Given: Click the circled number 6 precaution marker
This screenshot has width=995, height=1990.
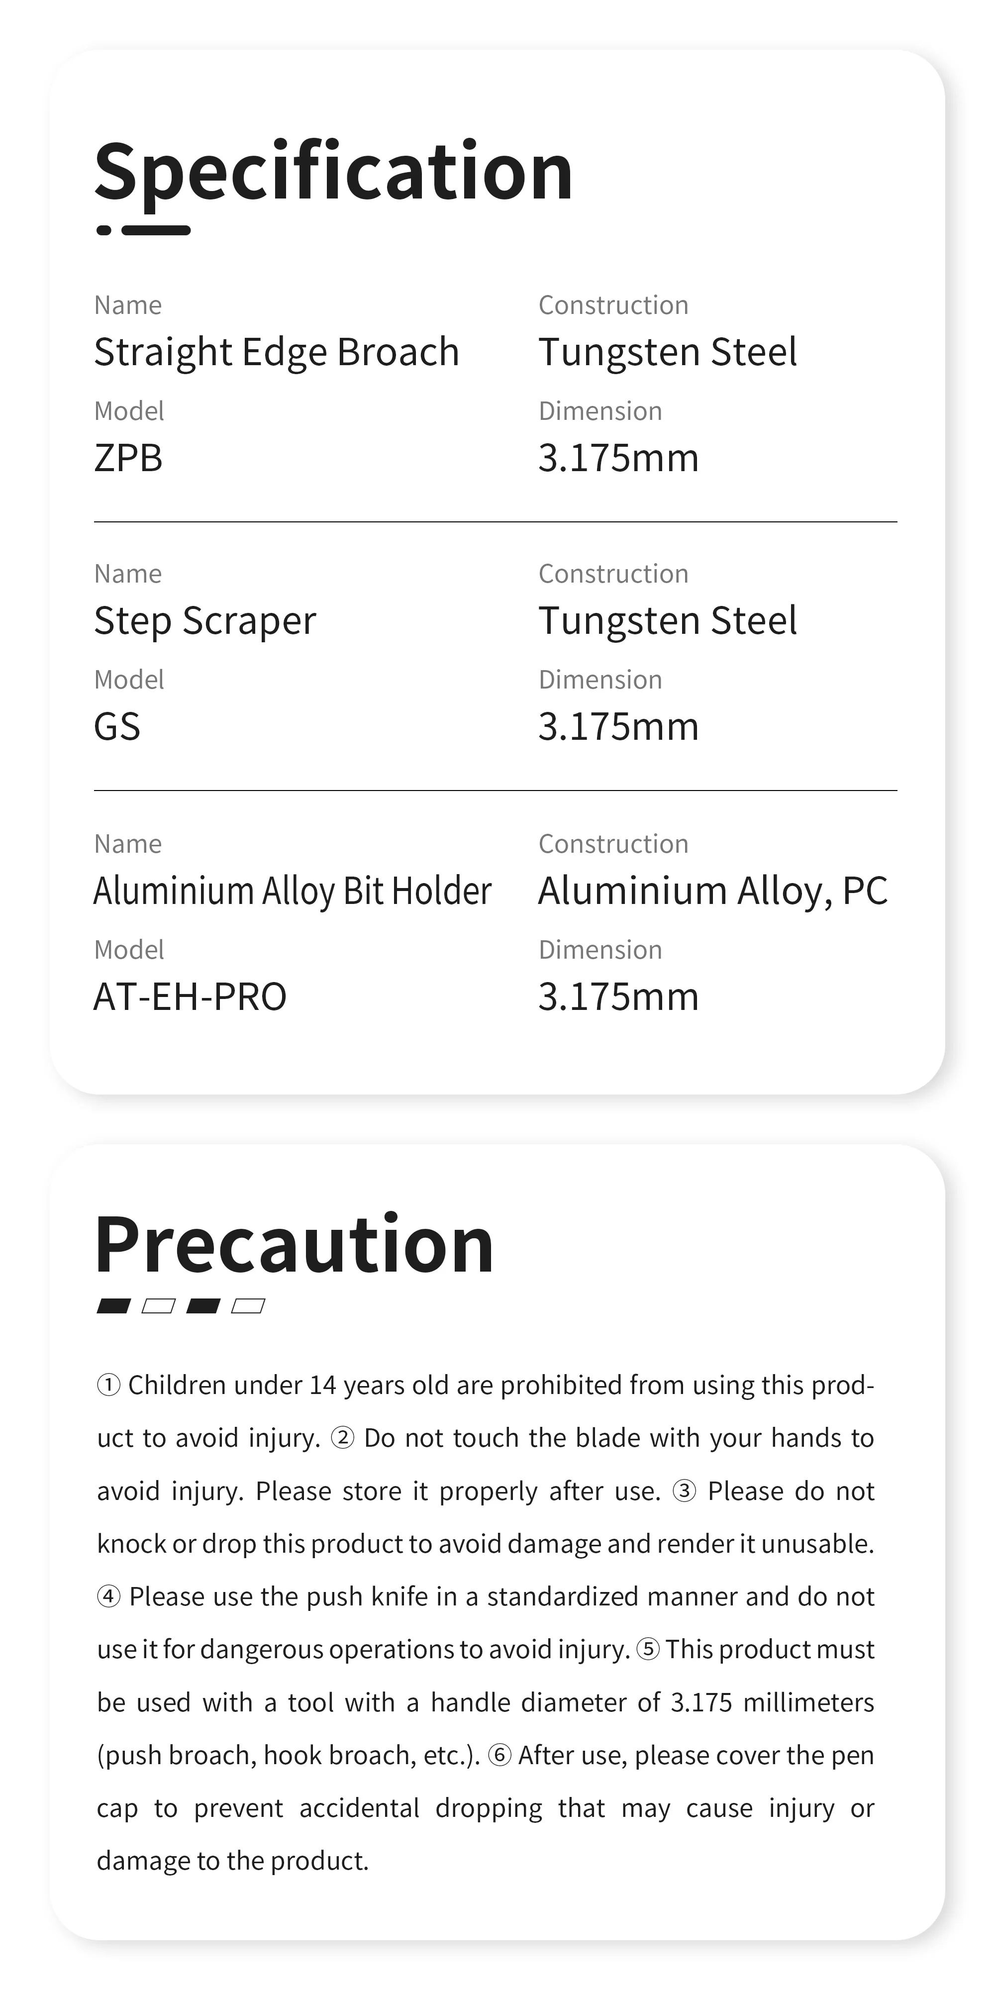Looking at the screenshot, I should click(x=500, y=1755).
